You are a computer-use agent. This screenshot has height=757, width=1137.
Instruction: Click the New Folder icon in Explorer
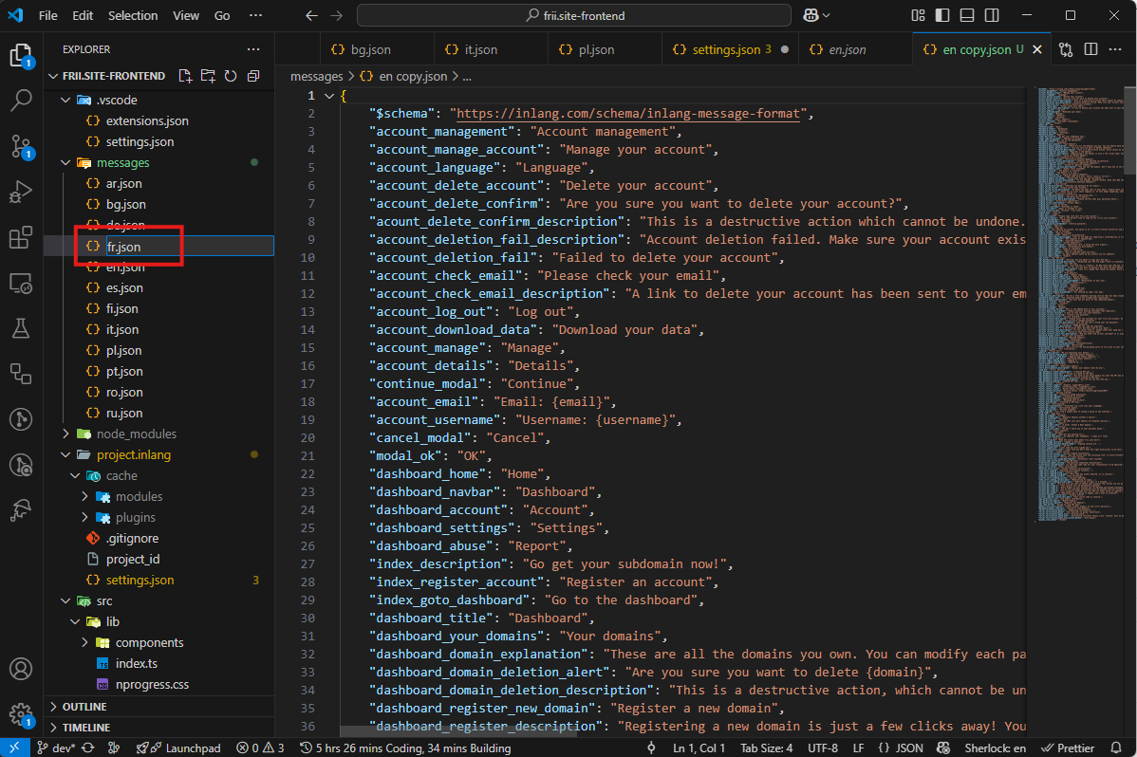tap(208, 75)
